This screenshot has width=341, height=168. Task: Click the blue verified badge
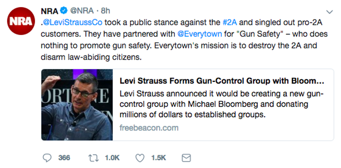64,11
